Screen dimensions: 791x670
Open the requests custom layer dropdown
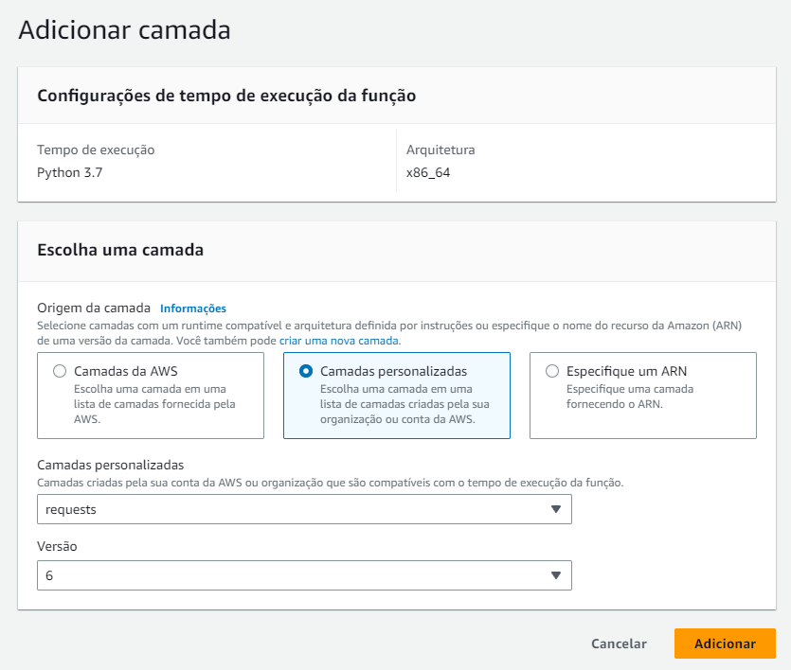coord(303,509)
